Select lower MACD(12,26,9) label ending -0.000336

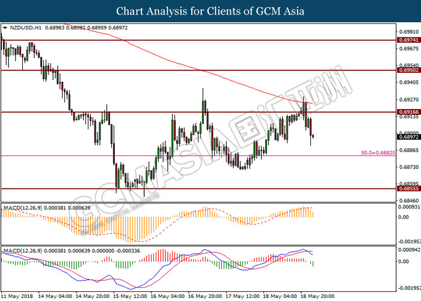tap(72, 251)
